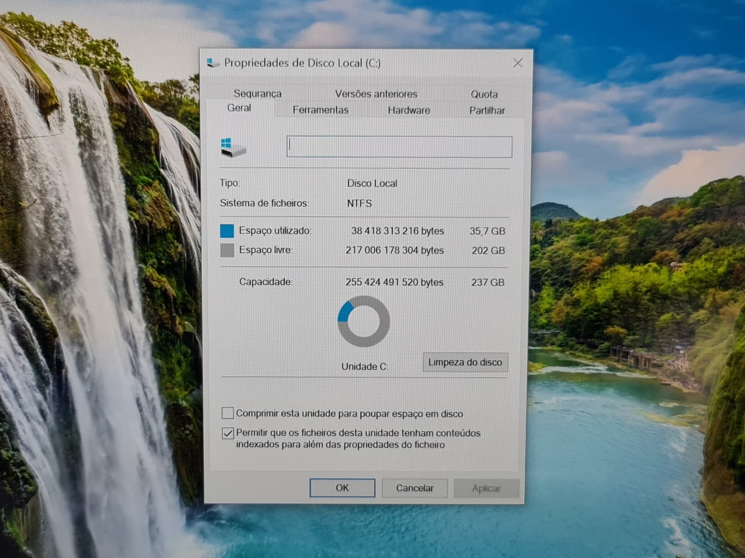
Task: Click the 'Sistema de ficheiros:' label
Action: [x=264, y=203]
